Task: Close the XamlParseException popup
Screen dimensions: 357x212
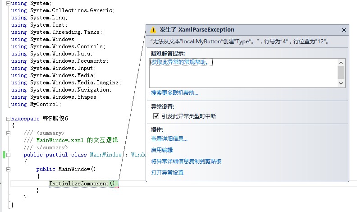Action: pyautogui.click(x=344, y=30)
